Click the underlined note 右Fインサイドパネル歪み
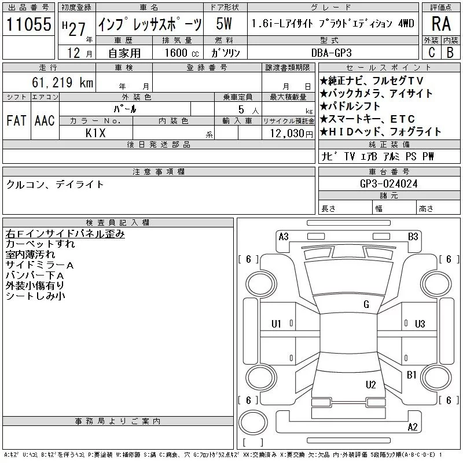 click(x=65, y=234)
